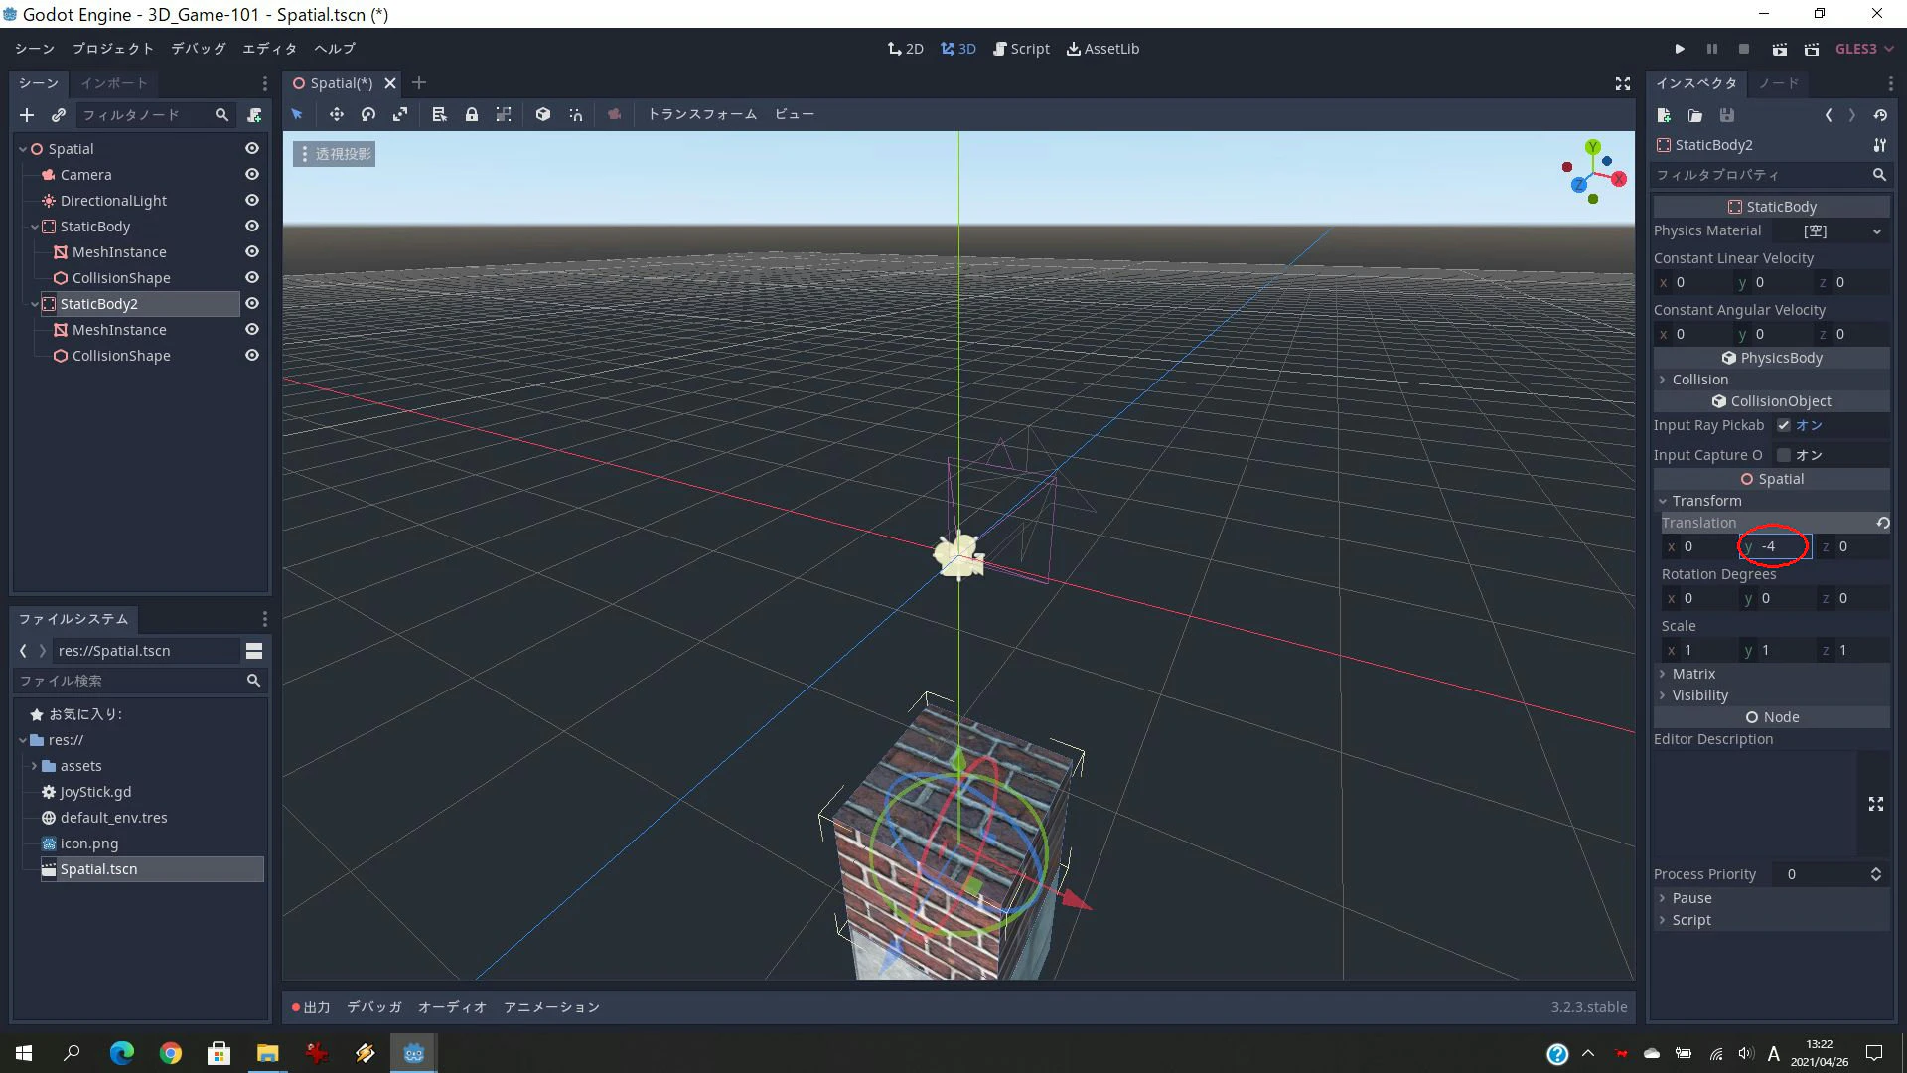Viewport: 1907px width, 1073px height.
Task: Click the inspector history icon
Action: pyautogui.click(x=1880, y=115)
